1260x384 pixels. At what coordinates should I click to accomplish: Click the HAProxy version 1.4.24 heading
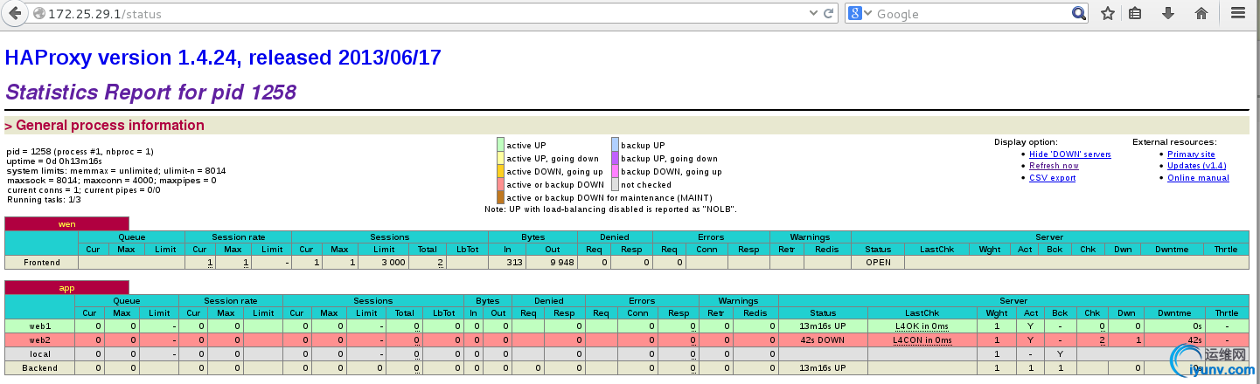tap(223, 58)
